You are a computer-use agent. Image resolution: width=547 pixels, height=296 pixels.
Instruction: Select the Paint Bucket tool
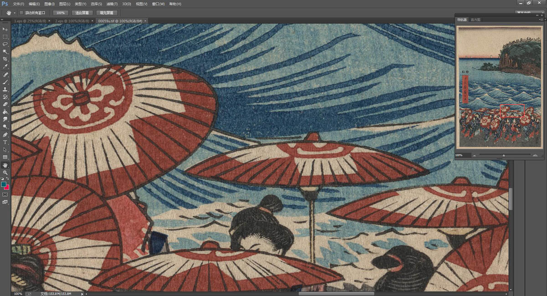click(x=5, y=112)
